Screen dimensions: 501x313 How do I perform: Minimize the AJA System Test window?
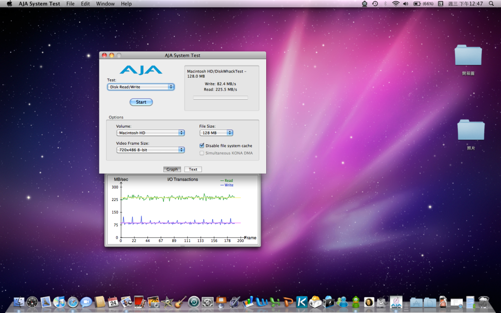click(x=112, y=55)
